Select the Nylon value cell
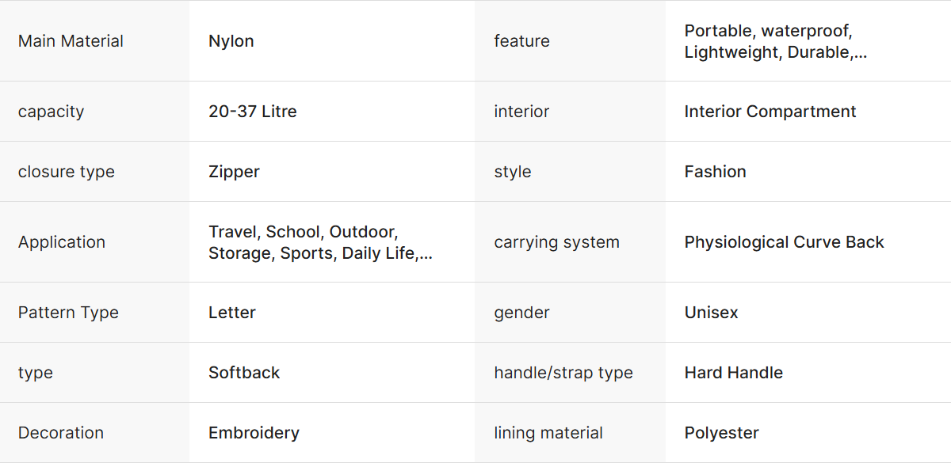 231,41
